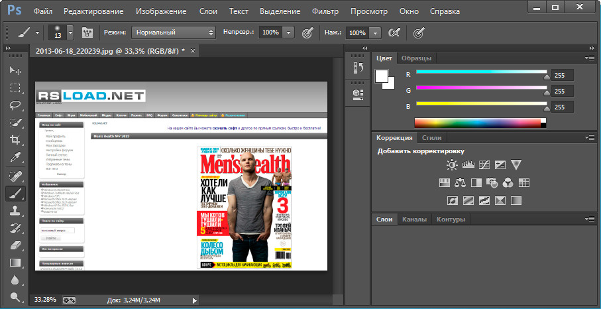Select the Eyedropper tool

[15, 156]
